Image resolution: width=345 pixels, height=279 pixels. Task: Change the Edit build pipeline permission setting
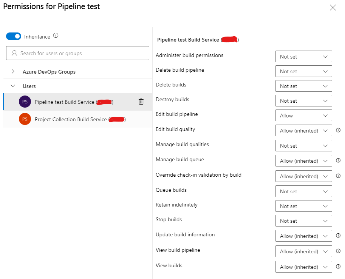[x=303, y=115]
